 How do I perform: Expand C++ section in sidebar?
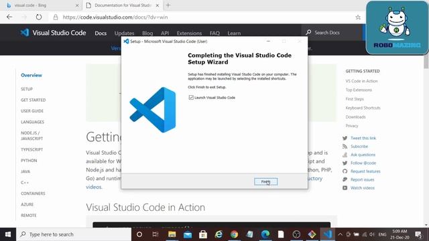tap(25, 183)
